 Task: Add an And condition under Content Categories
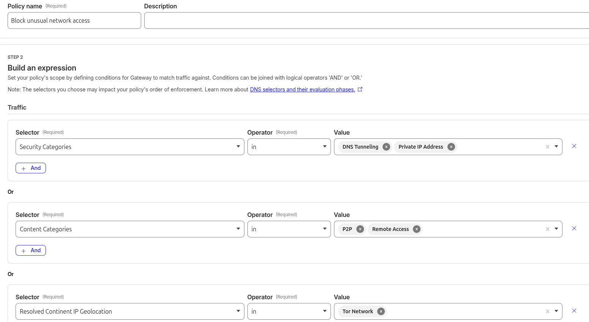[31, 250]
